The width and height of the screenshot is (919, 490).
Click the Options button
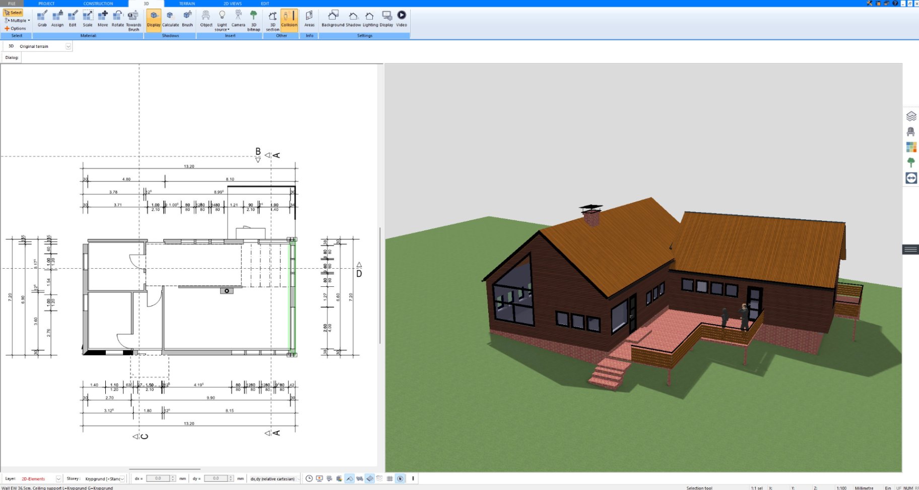tap(15, 28)
